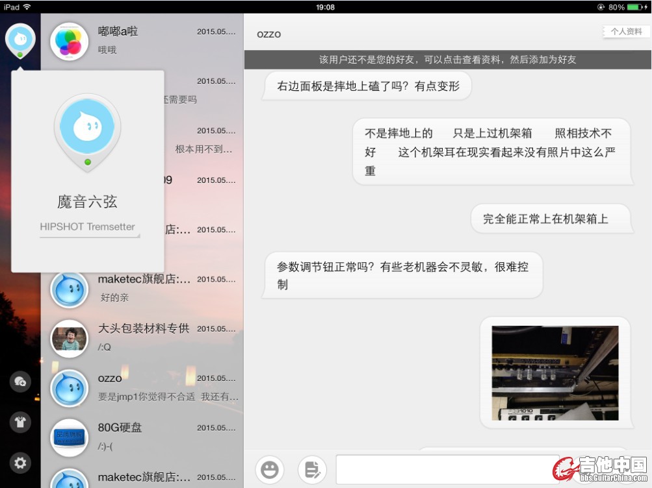This screenshot has width=652, height=488.
Task: Open the emoji smiley picker
Action: (x=270, y=470)
